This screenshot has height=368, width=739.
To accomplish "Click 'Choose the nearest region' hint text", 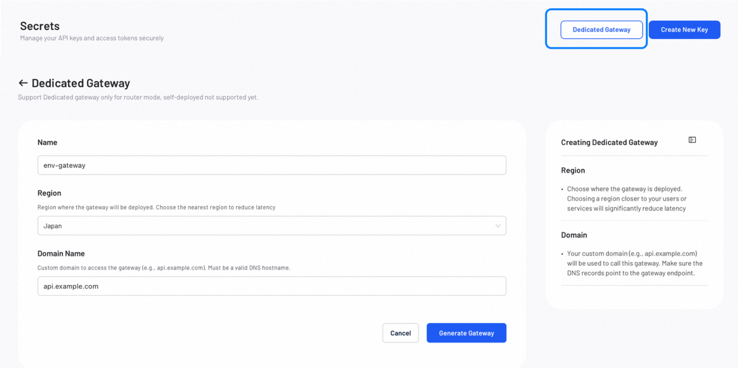I will coord(215,207).
